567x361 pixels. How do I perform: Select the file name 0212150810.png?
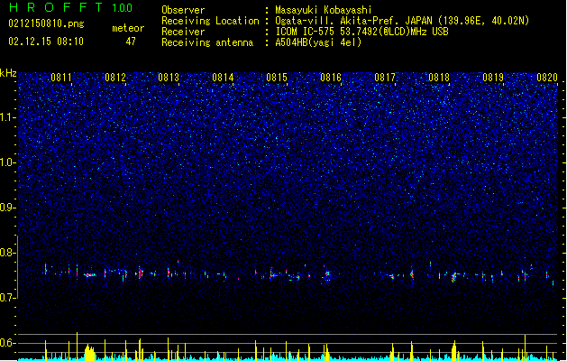click(46, 23)
